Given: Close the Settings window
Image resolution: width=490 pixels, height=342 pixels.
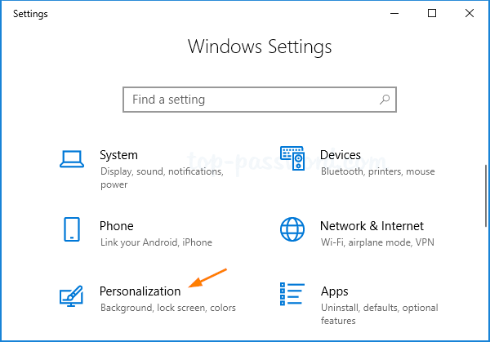Looking at the screenshot, I should click(470, 13).
